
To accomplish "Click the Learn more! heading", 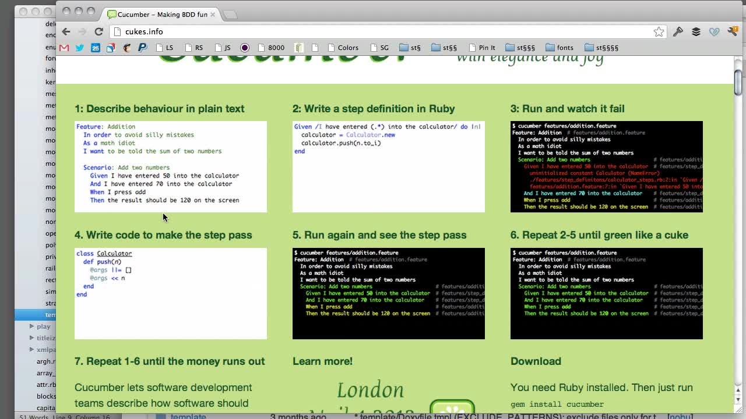I will (x=322, y=361).
